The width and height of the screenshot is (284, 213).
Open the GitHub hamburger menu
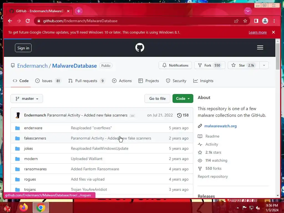[260, 47]
